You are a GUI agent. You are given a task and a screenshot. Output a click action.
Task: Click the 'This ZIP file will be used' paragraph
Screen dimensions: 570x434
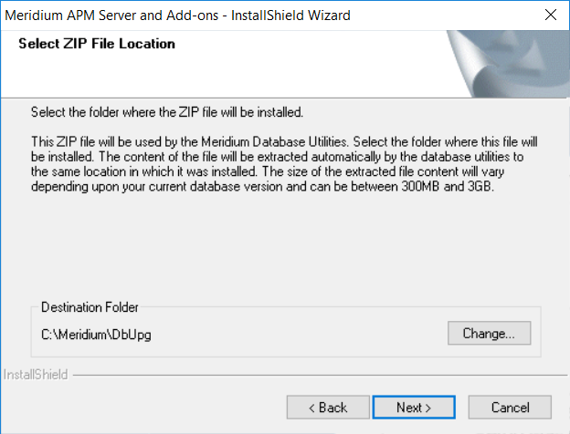click(284, 164)
